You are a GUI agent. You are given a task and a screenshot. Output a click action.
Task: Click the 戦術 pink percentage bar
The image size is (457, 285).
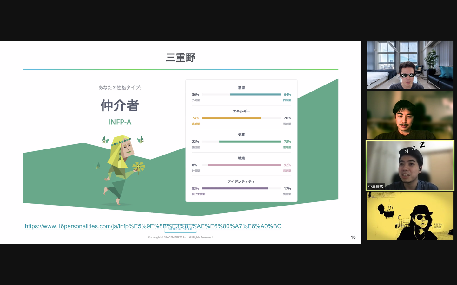pyautogui.click(x=242, y=165)
